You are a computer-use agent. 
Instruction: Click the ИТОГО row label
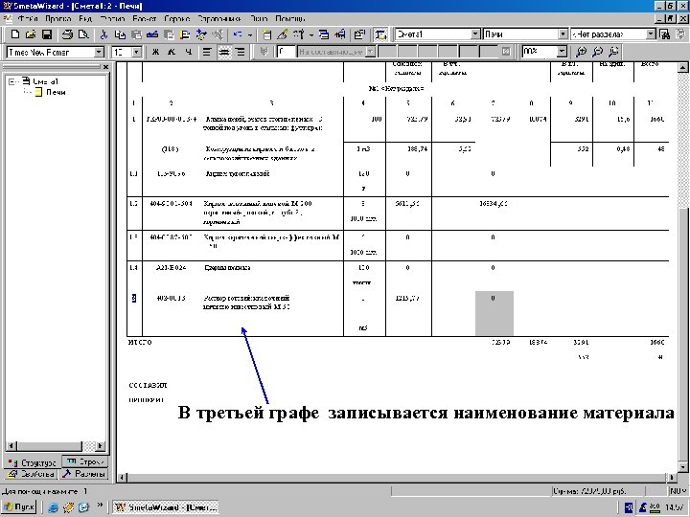(x=140, y=342)
